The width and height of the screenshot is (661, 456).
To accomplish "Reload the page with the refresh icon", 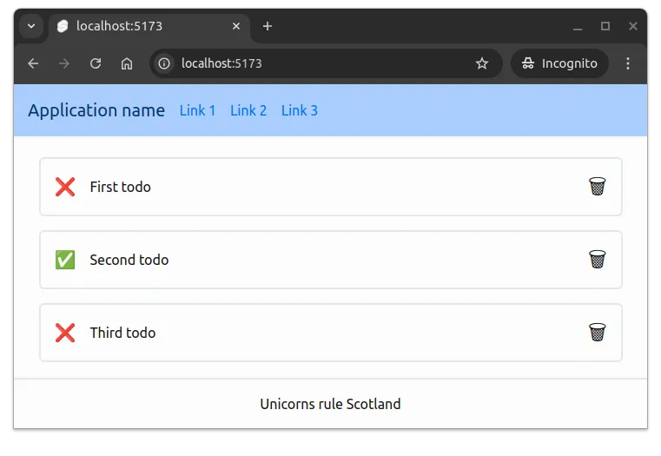I will (x=96, y=63).
